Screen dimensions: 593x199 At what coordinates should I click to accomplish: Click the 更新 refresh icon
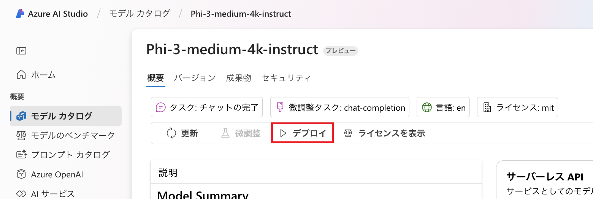[x=171, y=133]
